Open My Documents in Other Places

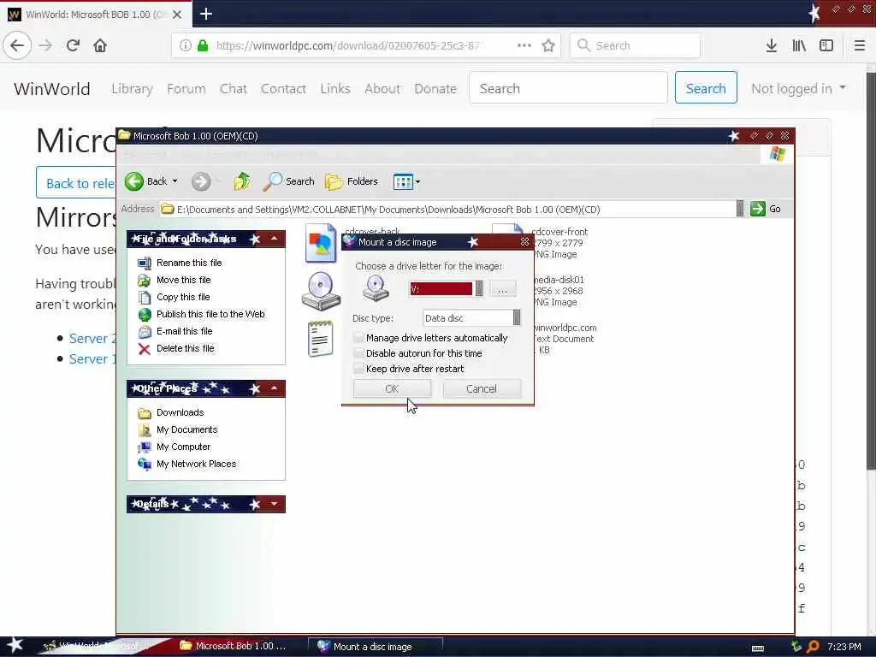pos(186,429)
